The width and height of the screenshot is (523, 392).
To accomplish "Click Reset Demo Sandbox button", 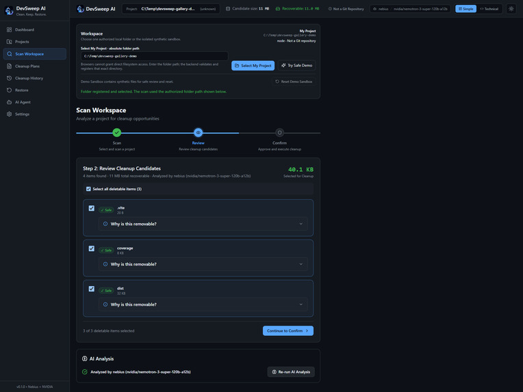I will click(294, 81).
